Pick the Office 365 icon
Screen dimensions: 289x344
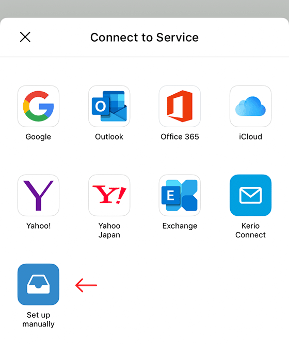point(180,106)
